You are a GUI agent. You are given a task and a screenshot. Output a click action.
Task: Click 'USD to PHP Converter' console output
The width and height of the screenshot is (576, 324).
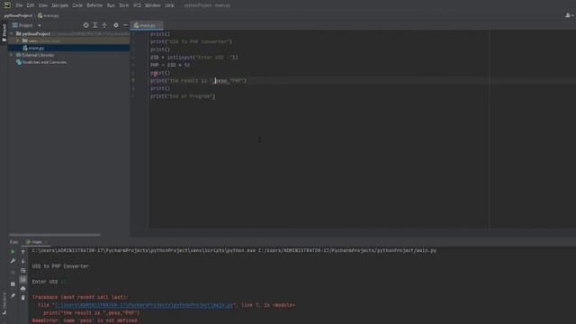point(60,266)
